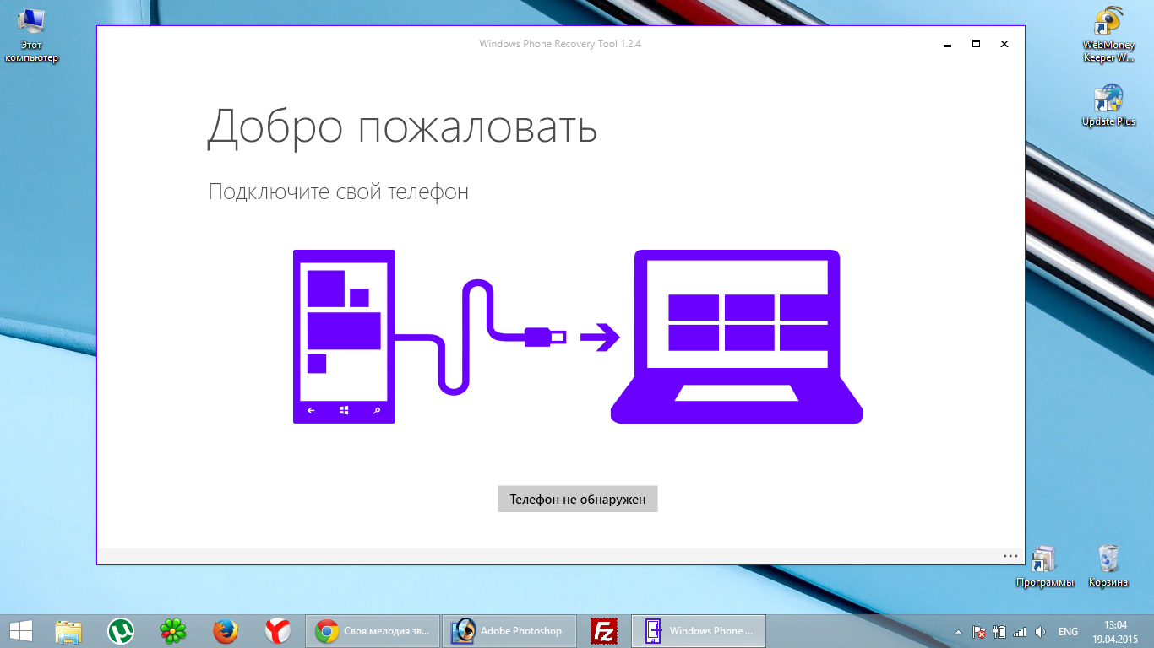This screenshot has height=648, width=1154.
Task: Switch to Adobe Photoshop taskbar window
Action: 509,630
